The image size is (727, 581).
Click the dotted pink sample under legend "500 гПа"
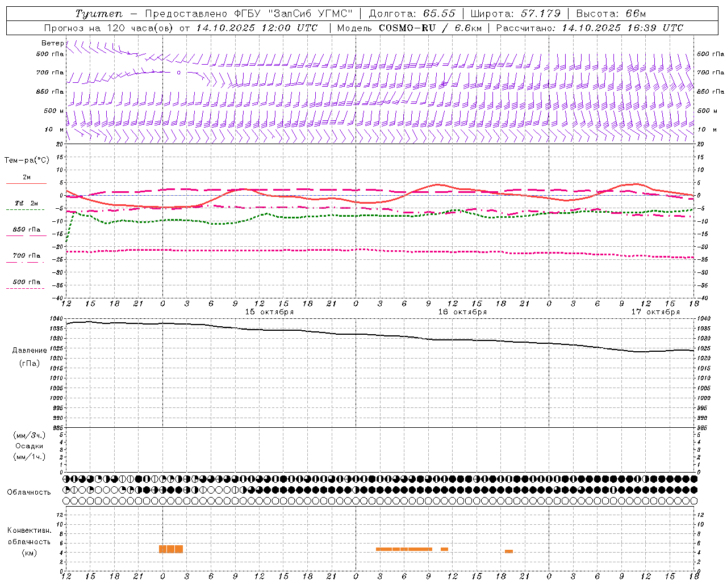(26, 288)
